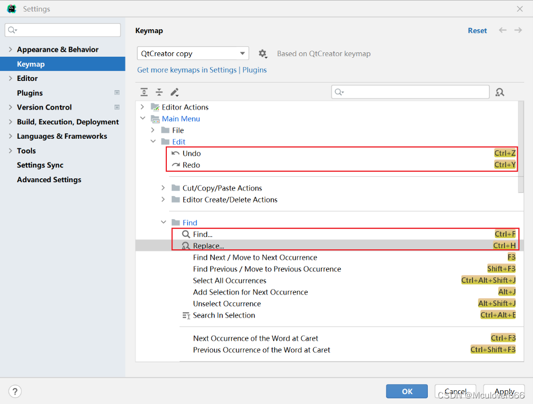Image resolution: width=533 pixels, height=404 pixels.
Task: Open Settings Sync page
Action: pos(40,165)
